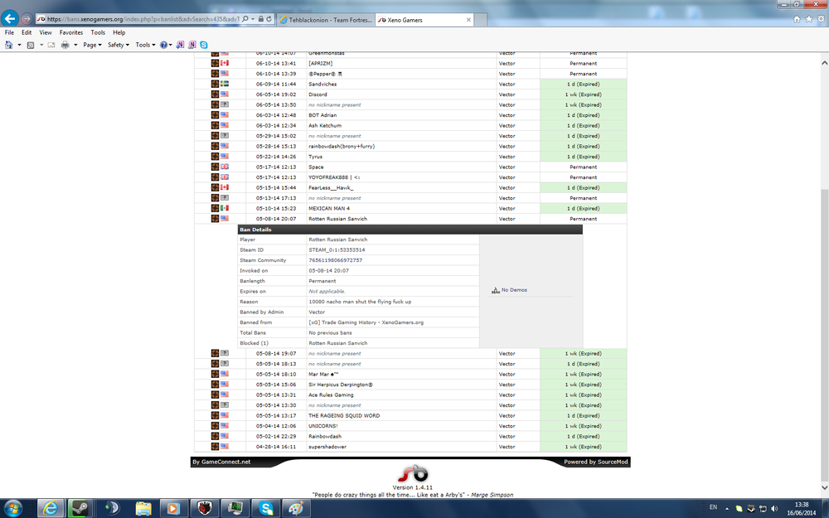This screenshot has height=518, width=829.
Task: Click the security padlock in address bar
Action: pos(261,19)
